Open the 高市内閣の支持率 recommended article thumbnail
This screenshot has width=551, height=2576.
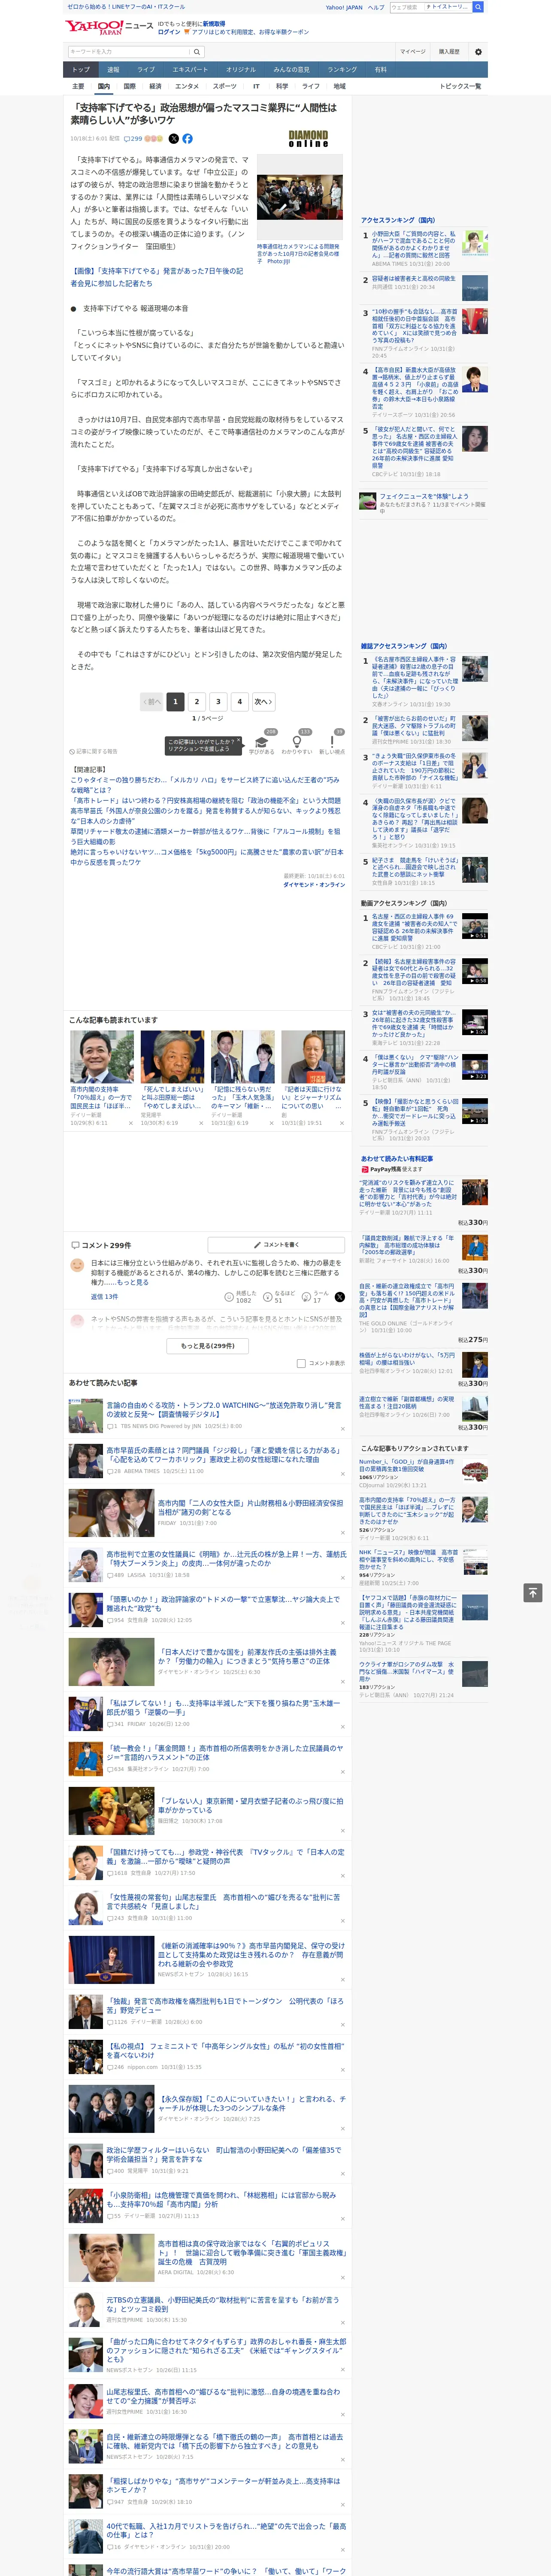102,1057
